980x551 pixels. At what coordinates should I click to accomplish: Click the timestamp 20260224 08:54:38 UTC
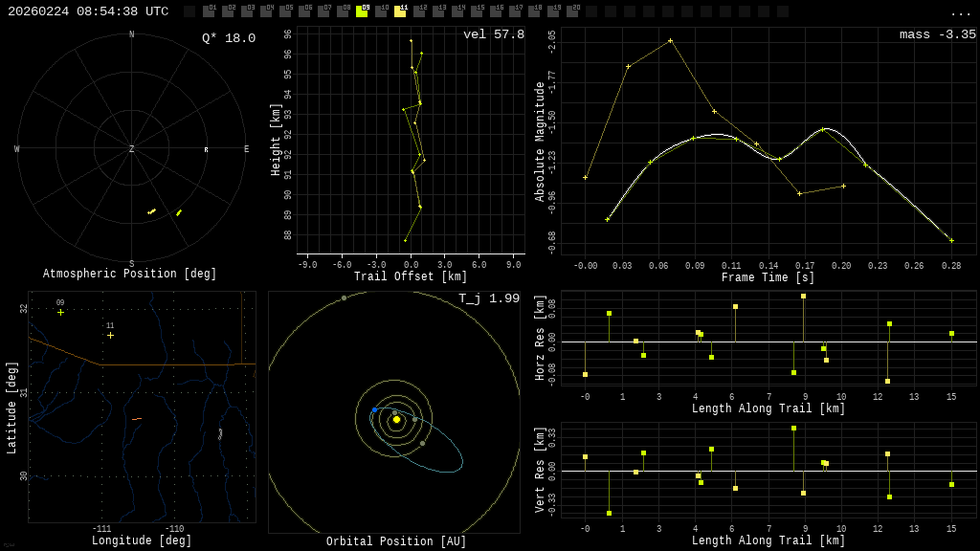tap(88, 11)
